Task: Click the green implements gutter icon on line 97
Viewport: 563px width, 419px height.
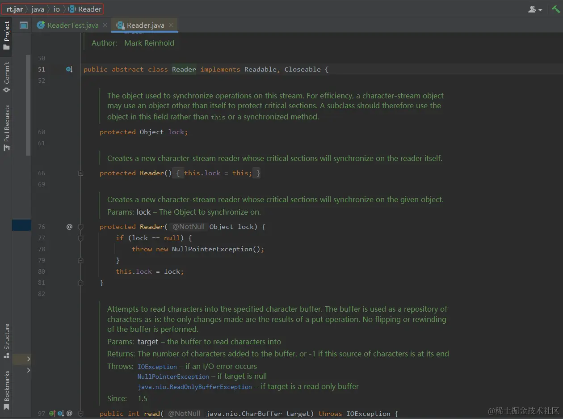Action: (x=52, y=414)
